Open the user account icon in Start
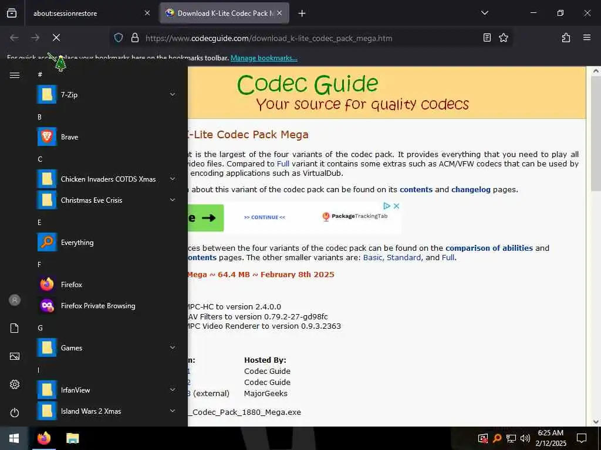The height and width of the screenshot is (450, 601). point(15,300)
